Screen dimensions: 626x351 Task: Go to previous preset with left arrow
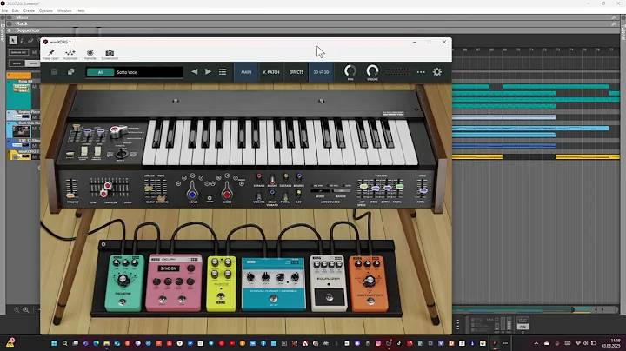point(195,72)
